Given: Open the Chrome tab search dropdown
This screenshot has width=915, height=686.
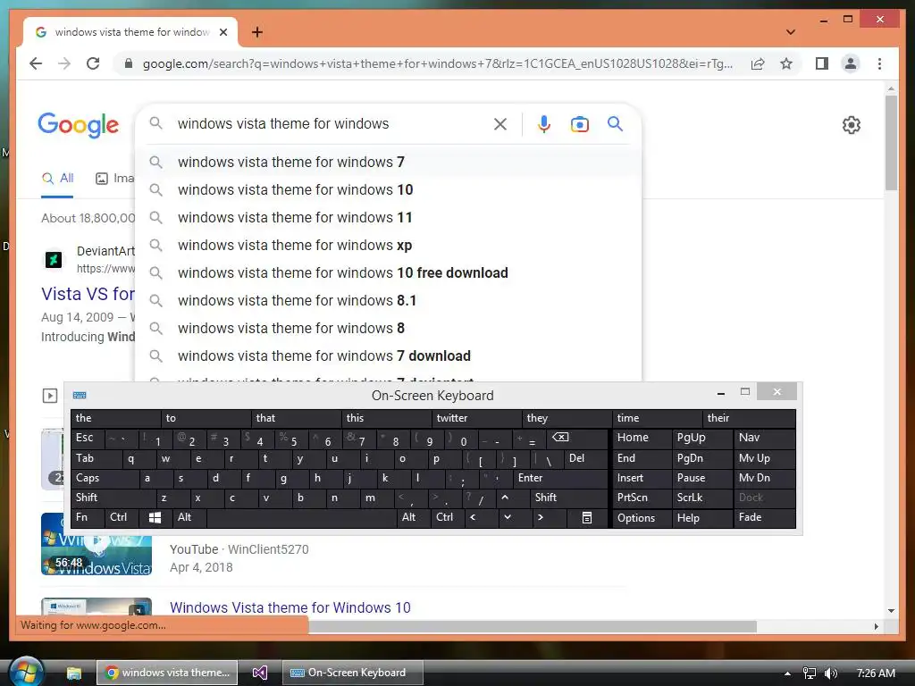Looking at the screenshot, I should 791,32.
